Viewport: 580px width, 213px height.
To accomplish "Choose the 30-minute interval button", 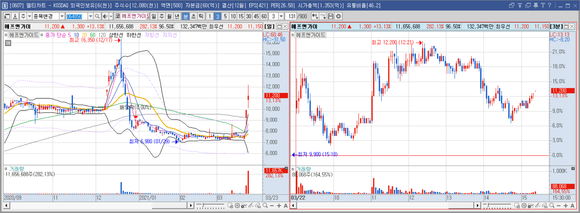I will 249,16.
